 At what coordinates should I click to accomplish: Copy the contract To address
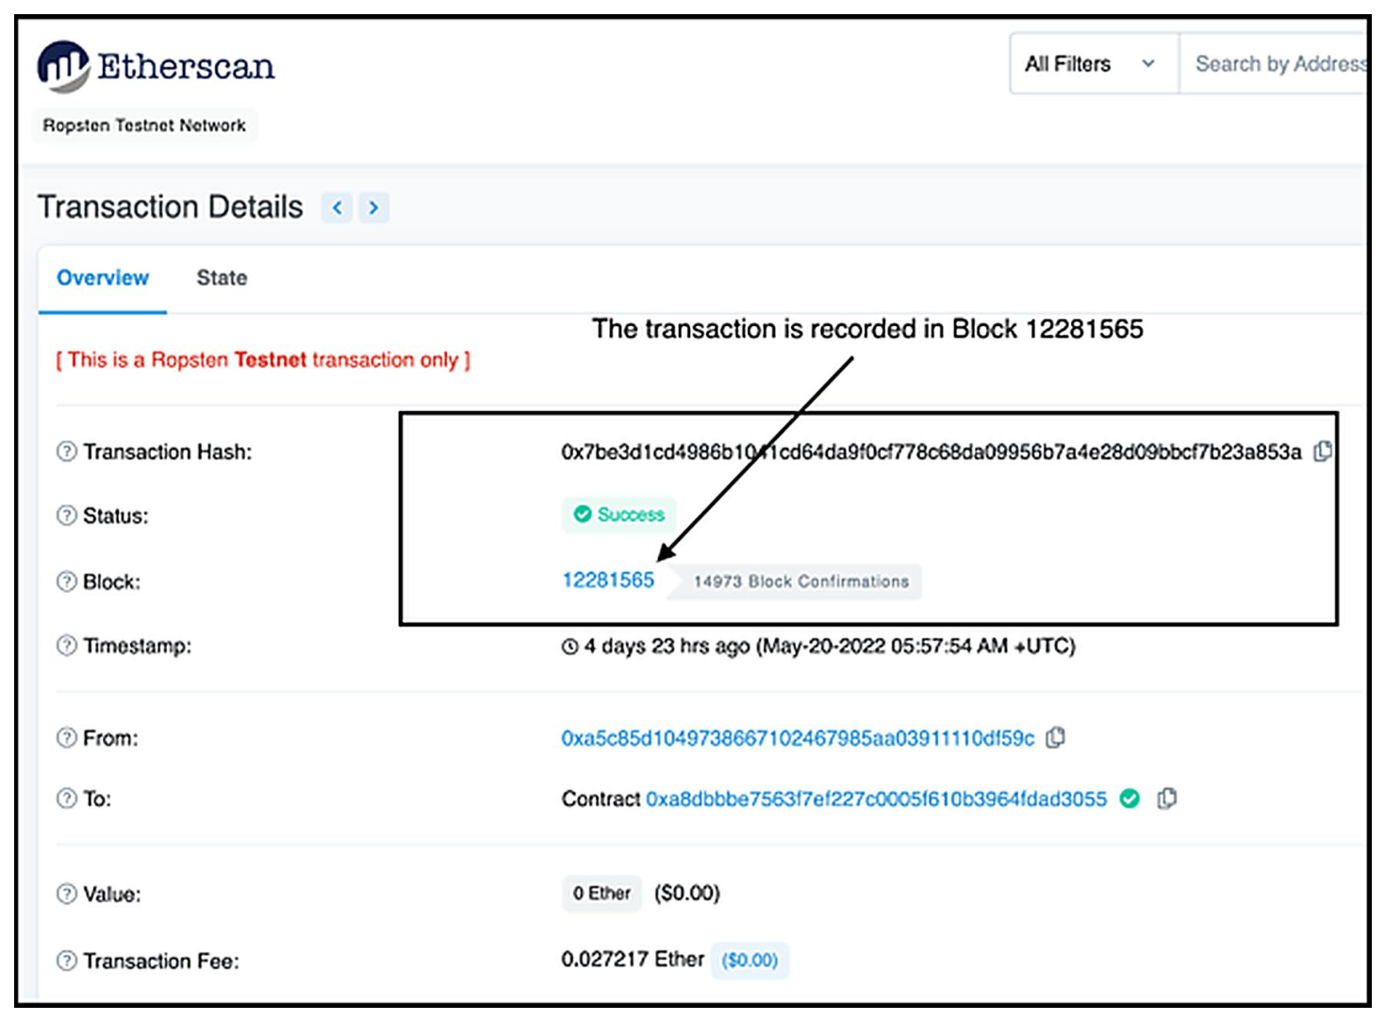pyautogui.click(x=1167, y=799)
